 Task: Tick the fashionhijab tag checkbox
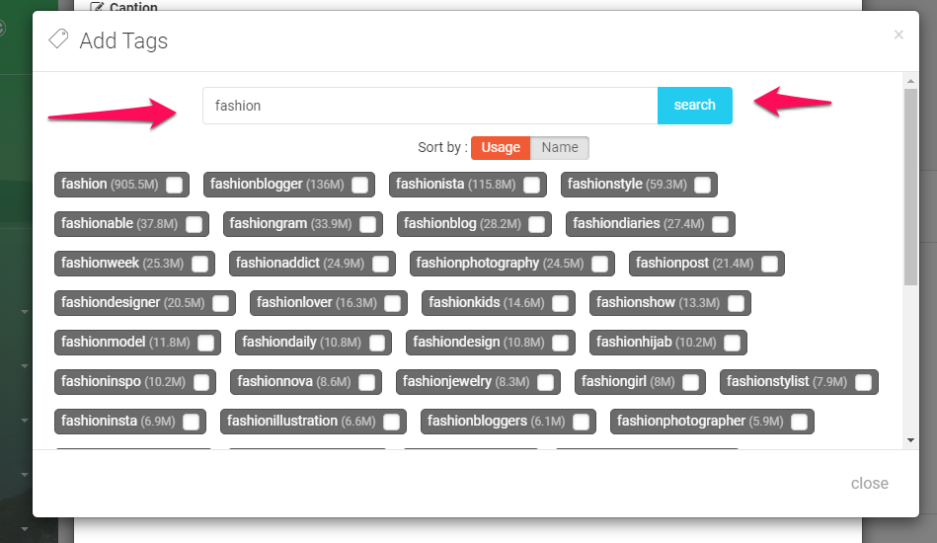click(x=732, y=343)
